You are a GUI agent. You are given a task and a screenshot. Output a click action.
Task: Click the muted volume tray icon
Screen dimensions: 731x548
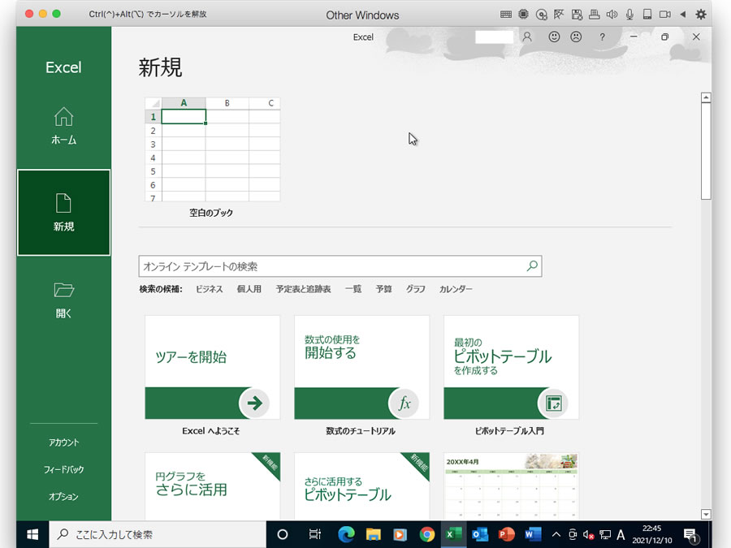[x=588, y=534]
